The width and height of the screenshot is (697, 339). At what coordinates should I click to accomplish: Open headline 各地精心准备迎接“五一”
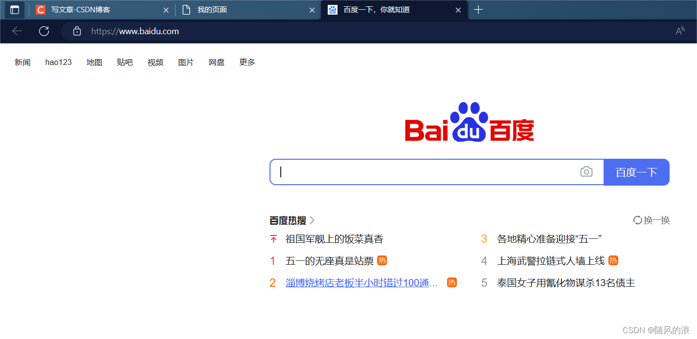tap(549, 239)
